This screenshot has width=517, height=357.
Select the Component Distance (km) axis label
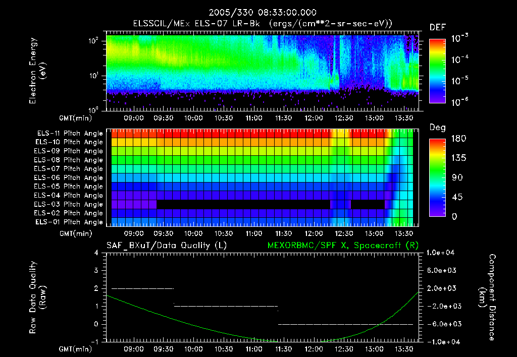pos(487,297)
